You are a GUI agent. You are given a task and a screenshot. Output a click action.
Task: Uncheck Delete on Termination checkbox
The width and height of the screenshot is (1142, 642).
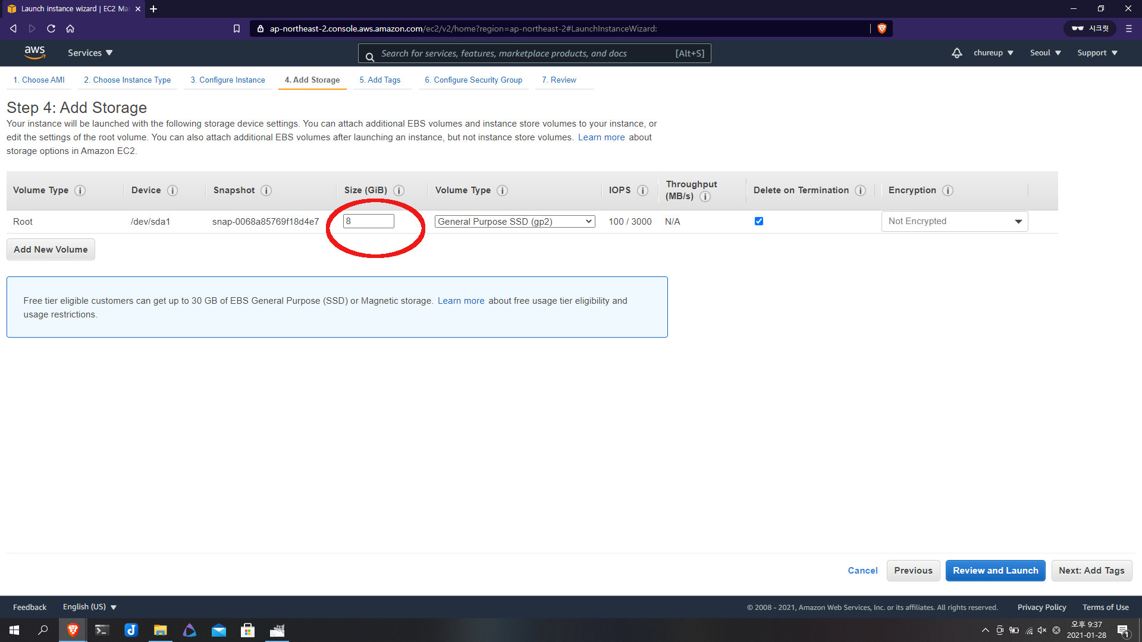coord(759,221)
